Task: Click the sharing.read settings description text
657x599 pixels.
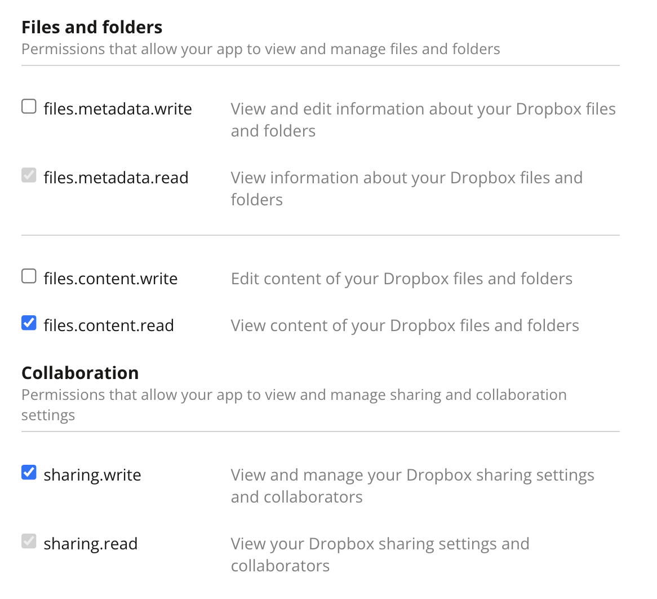Action: (380, 554)
